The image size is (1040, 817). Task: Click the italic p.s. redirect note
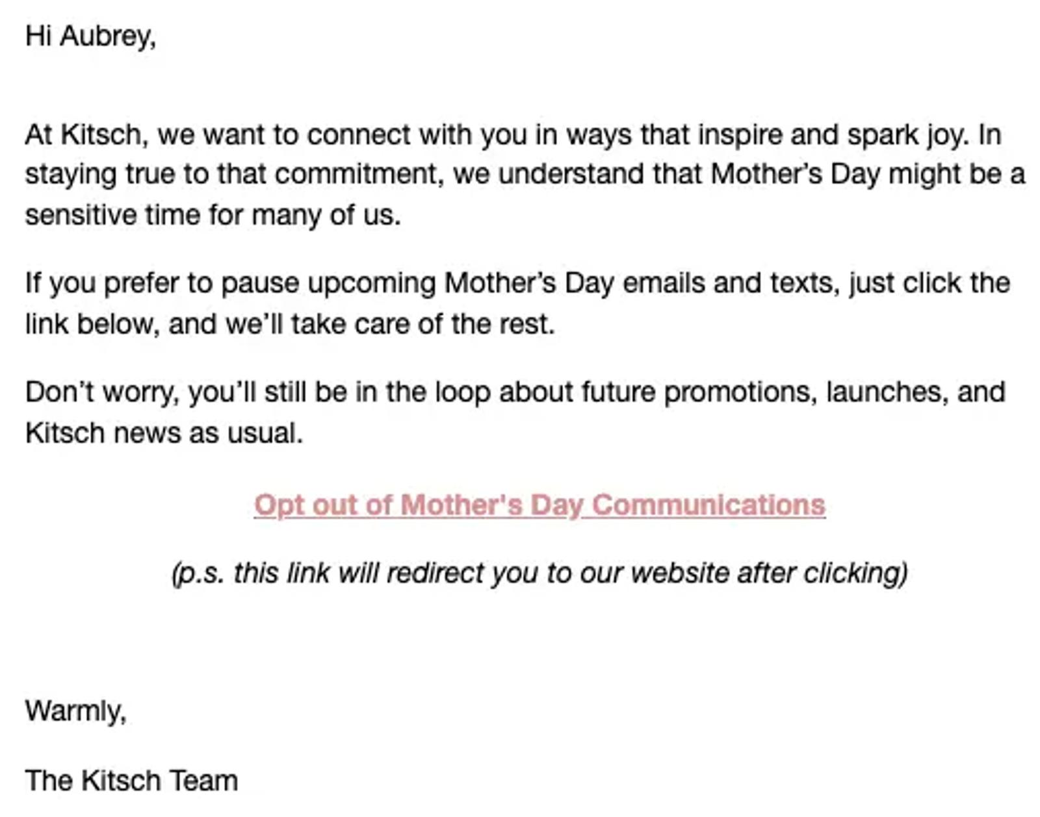[539, 573]
